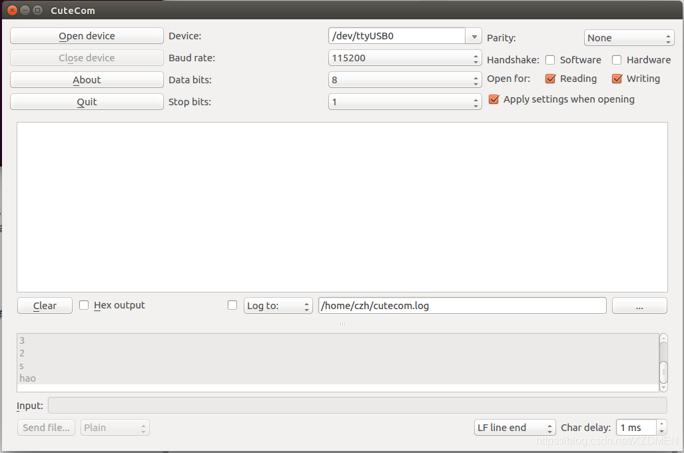The image size is (684, 453).
Task: Uncheck the Writing checkbox
Action: tap(617, 79)
